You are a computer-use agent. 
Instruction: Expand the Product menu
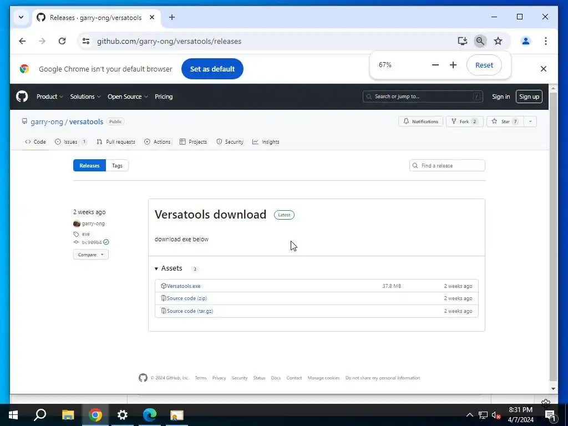(49, 97)
